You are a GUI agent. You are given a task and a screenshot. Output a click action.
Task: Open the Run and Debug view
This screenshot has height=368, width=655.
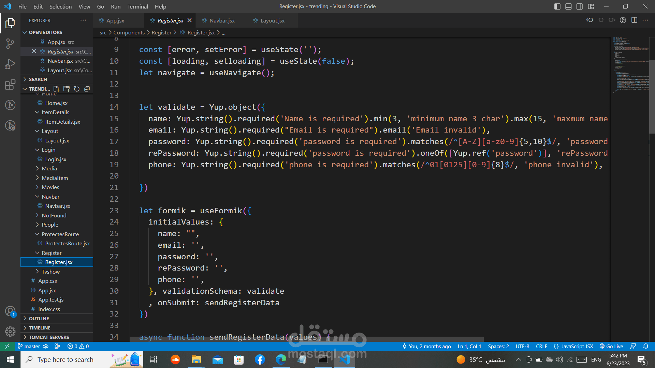tap(10, 64)
